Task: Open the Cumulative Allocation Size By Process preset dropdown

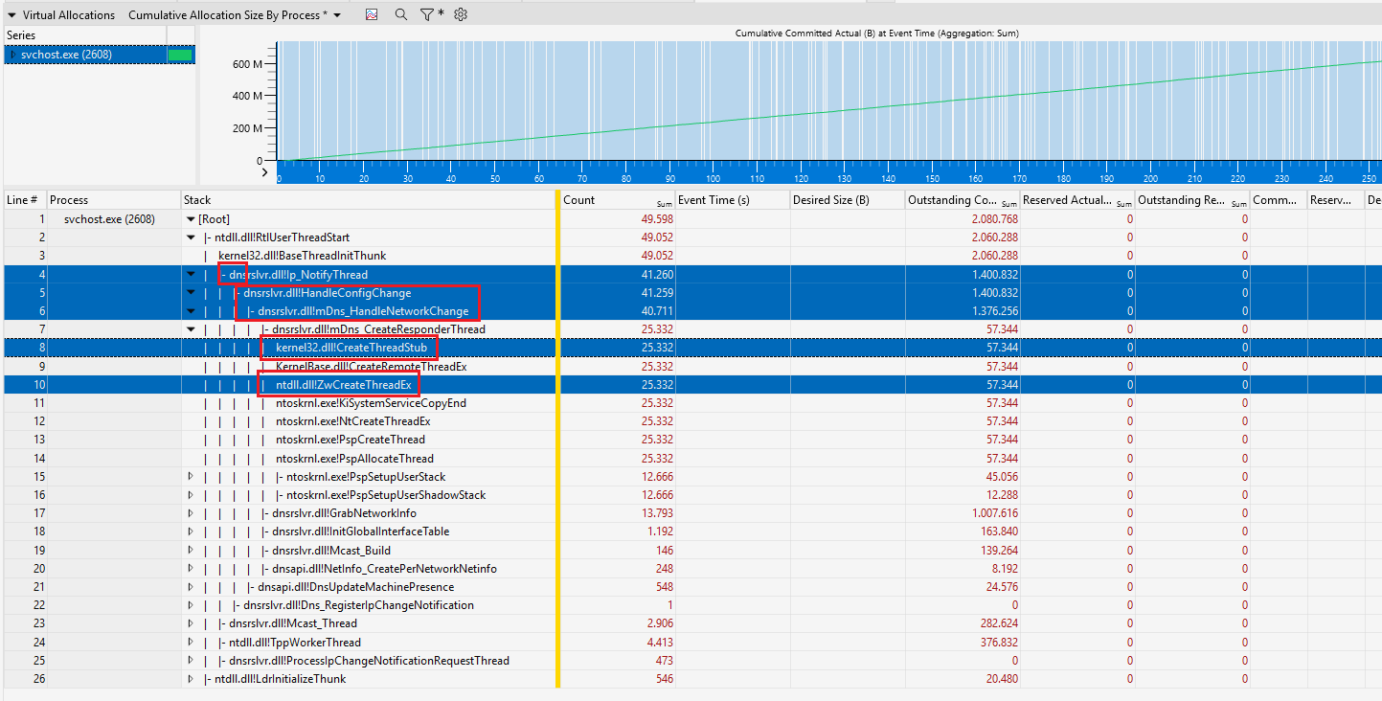Action: click(x=337, y=15)
